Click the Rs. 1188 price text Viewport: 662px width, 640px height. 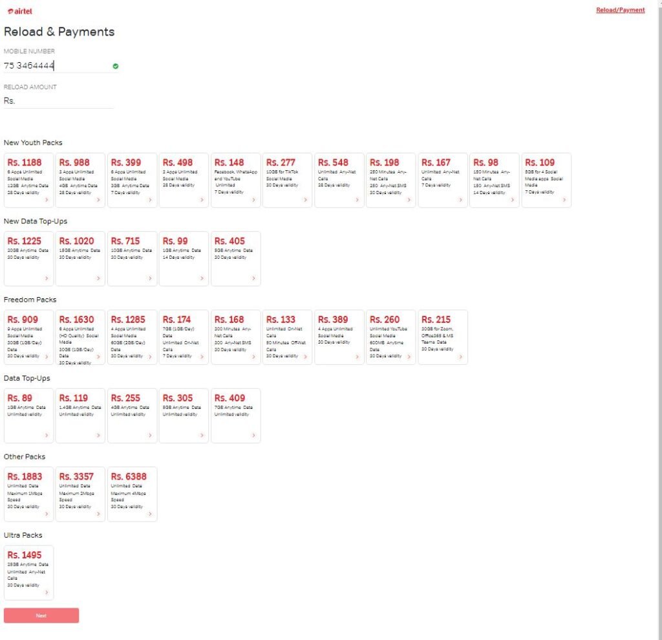tap(25, 162)
